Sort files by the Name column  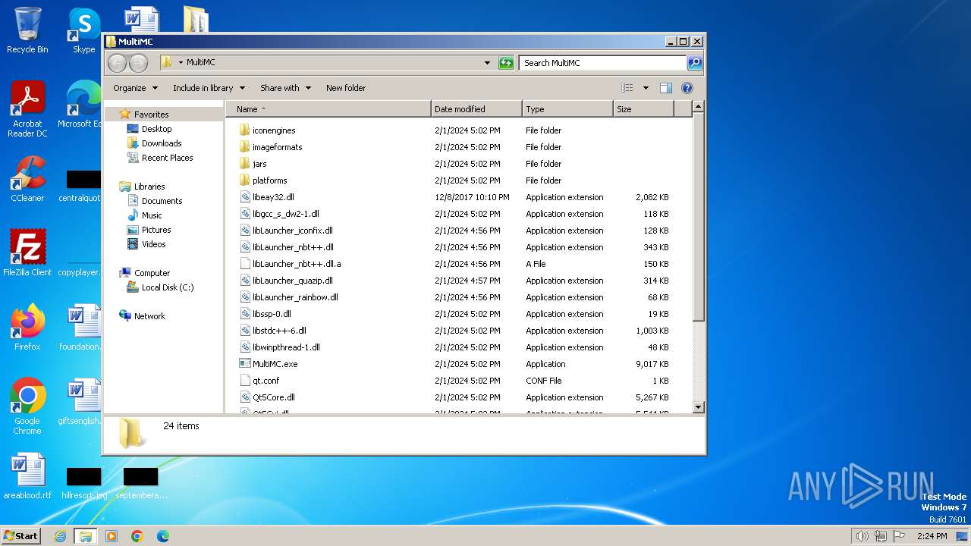click(328, 109)
